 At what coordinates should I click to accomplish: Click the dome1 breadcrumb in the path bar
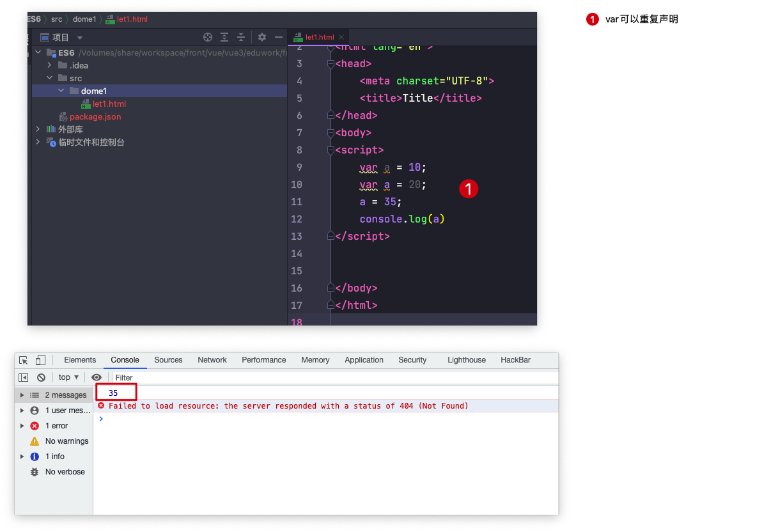[84, 19]
